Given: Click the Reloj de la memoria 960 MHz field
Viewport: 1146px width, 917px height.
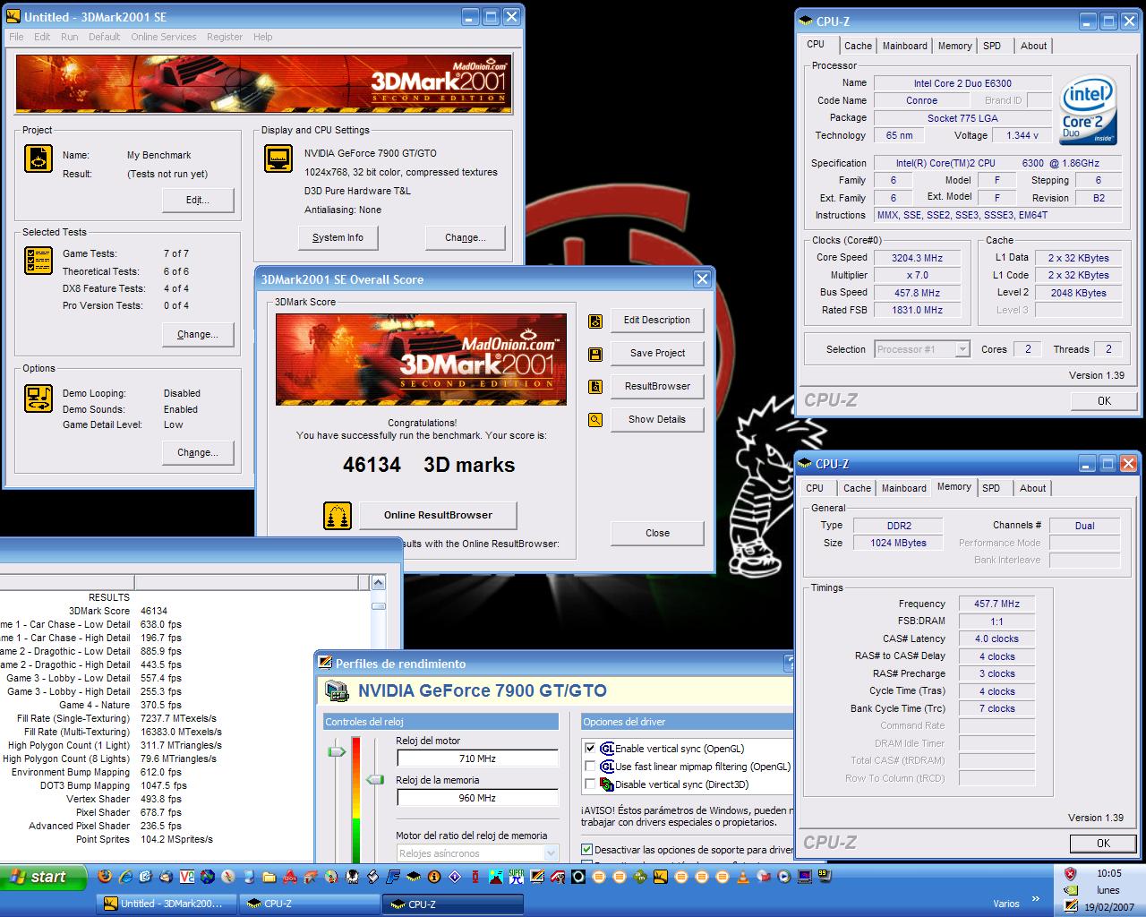Looking at the screenshot, I should click(x=477, y=798).
